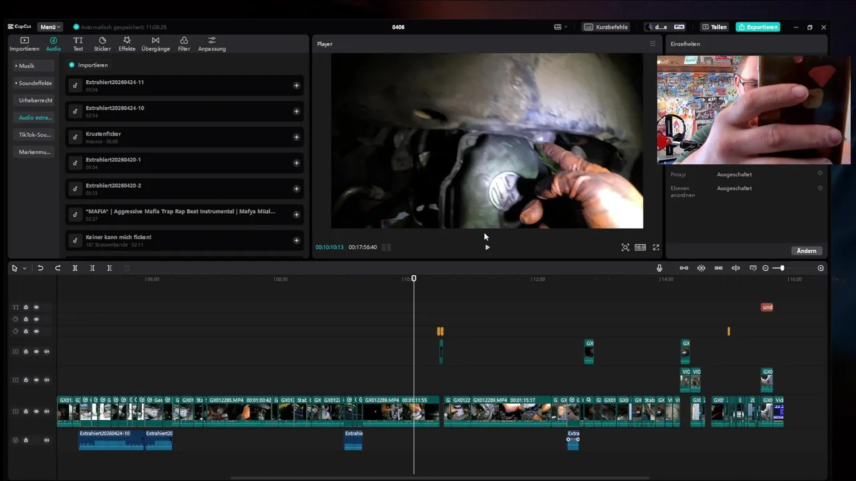Play the preview video
This screenshot has width=856, height=481.
click(x=487, y=247)
